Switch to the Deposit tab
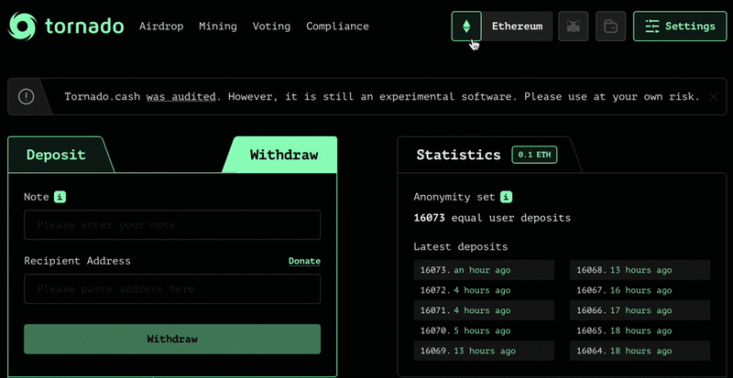 (x=56, y=155)
